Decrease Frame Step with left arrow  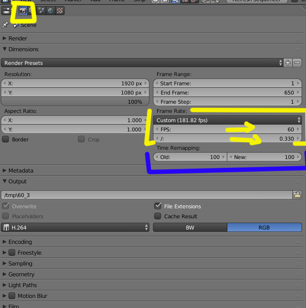click(x=157, y=102)
